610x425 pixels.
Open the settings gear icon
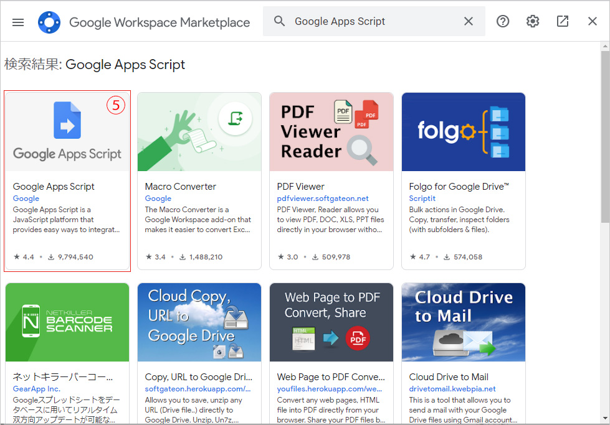pos(533,21)
